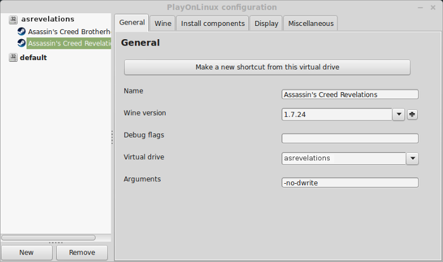Open the Install components tab

pos(213,23)
